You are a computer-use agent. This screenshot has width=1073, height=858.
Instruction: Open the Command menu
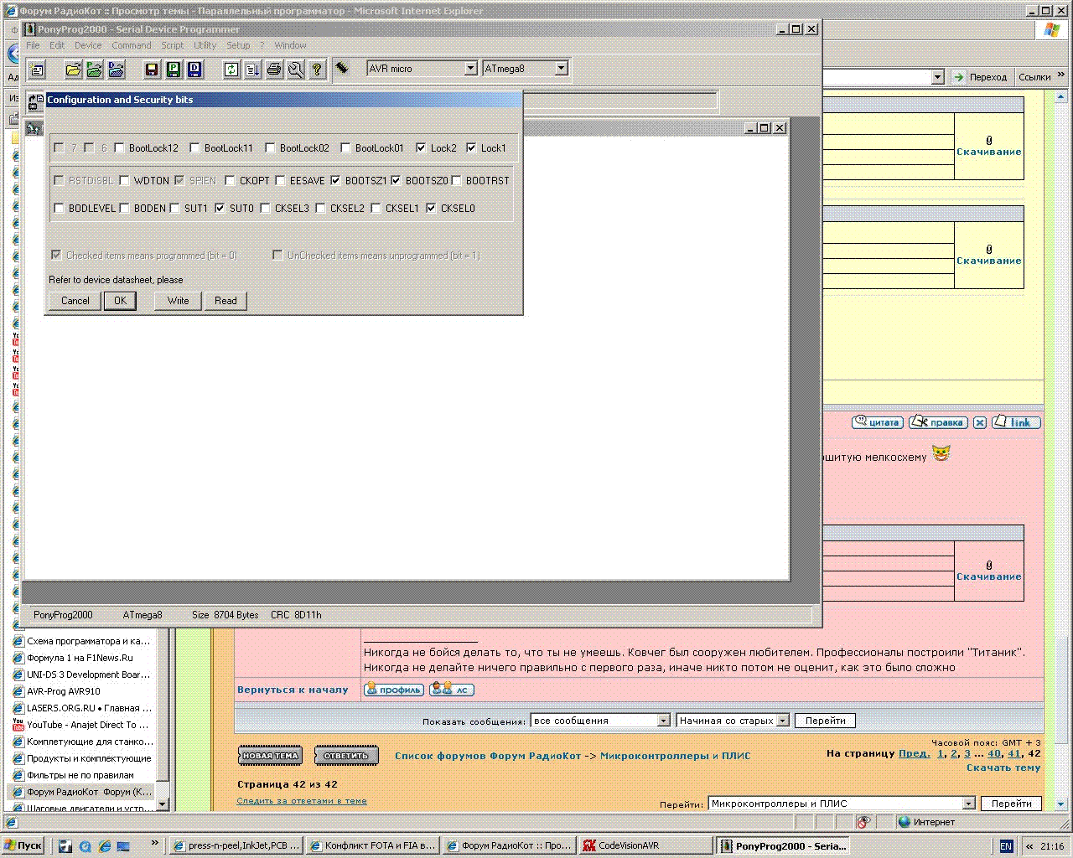click(x=131, y=45)
